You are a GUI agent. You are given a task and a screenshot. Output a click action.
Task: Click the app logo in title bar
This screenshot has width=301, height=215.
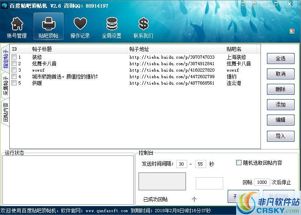(x=4, y=6)
